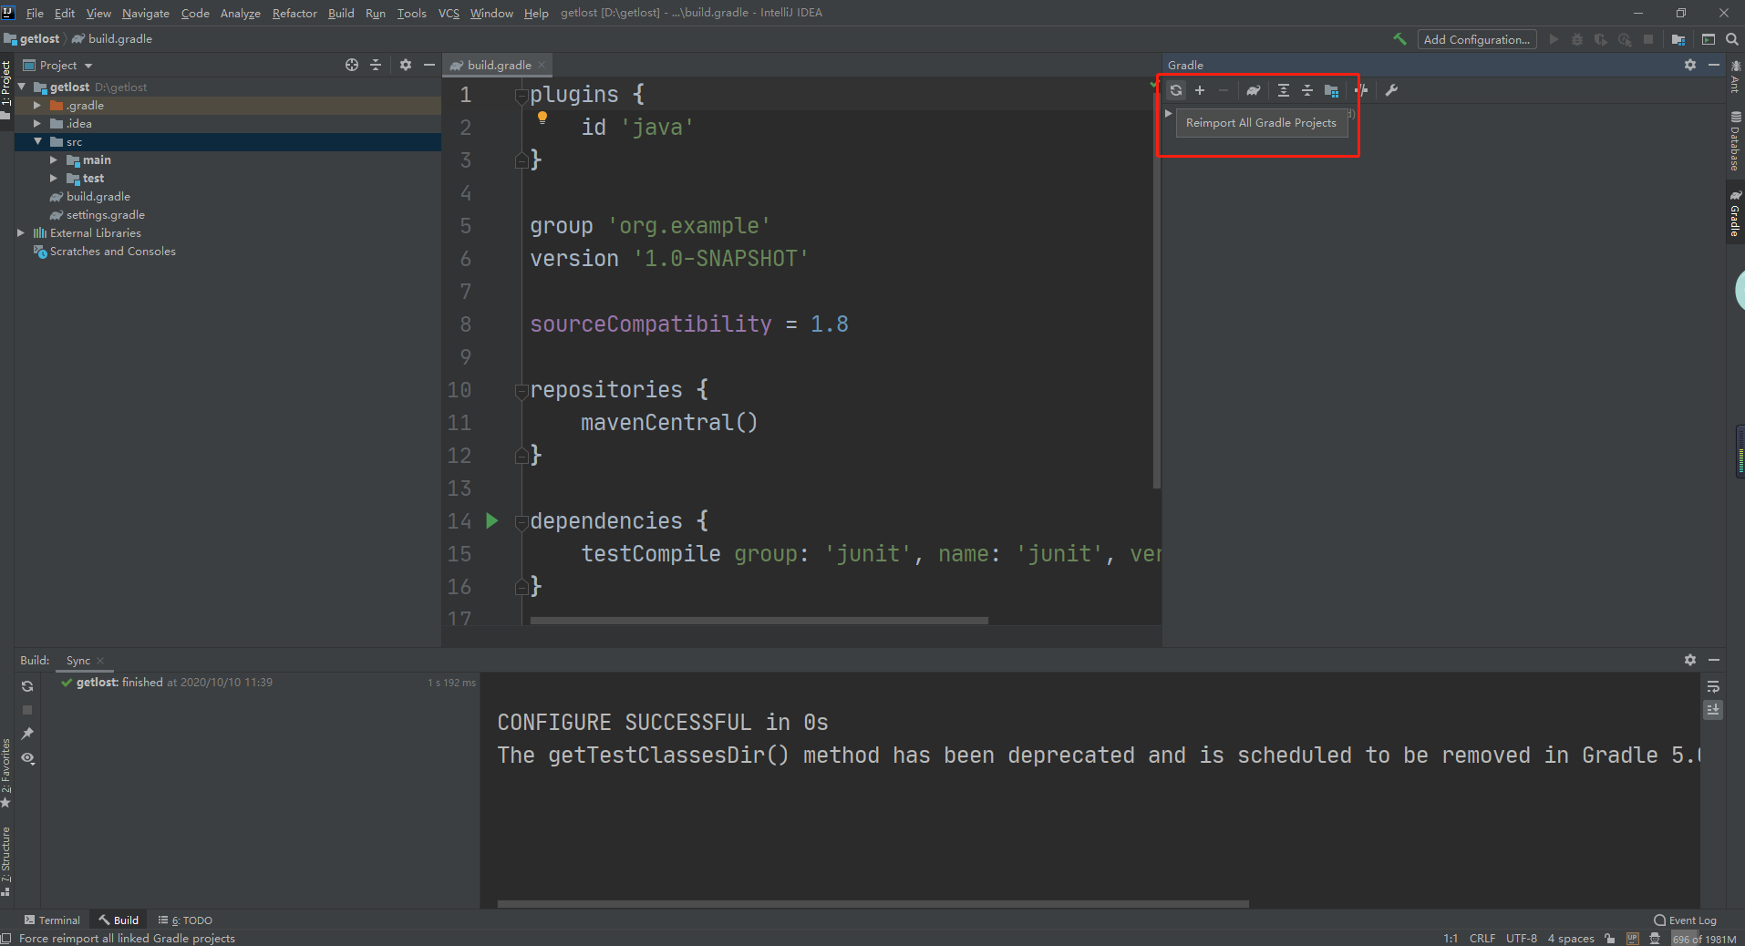Open the Event Log

click(x=1685, y=920)
